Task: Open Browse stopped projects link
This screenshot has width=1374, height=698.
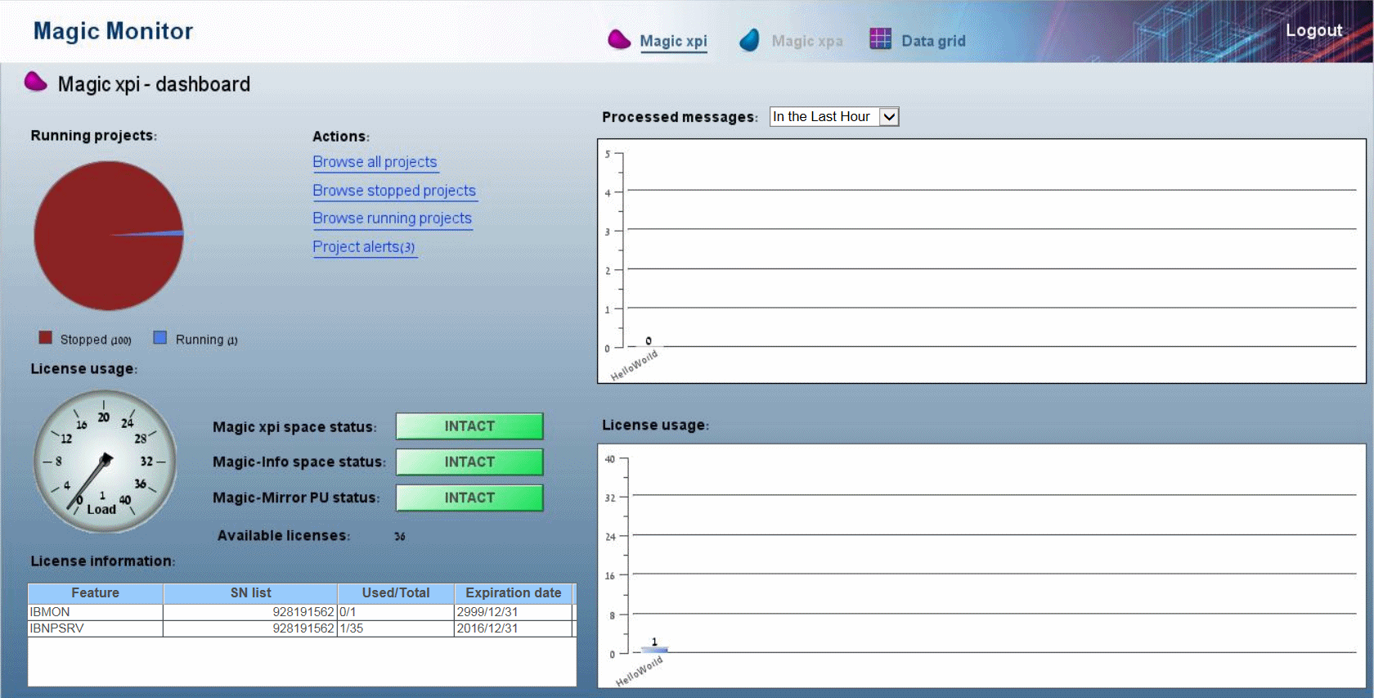Action: click(x=393, y=191)
